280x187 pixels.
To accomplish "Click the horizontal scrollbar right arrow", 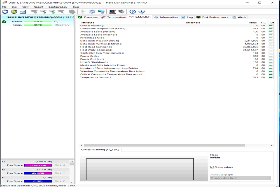I will pos(272,145).
